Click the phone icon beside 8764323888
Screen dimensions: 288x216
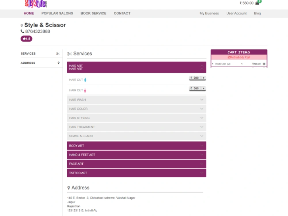[22, 31]
